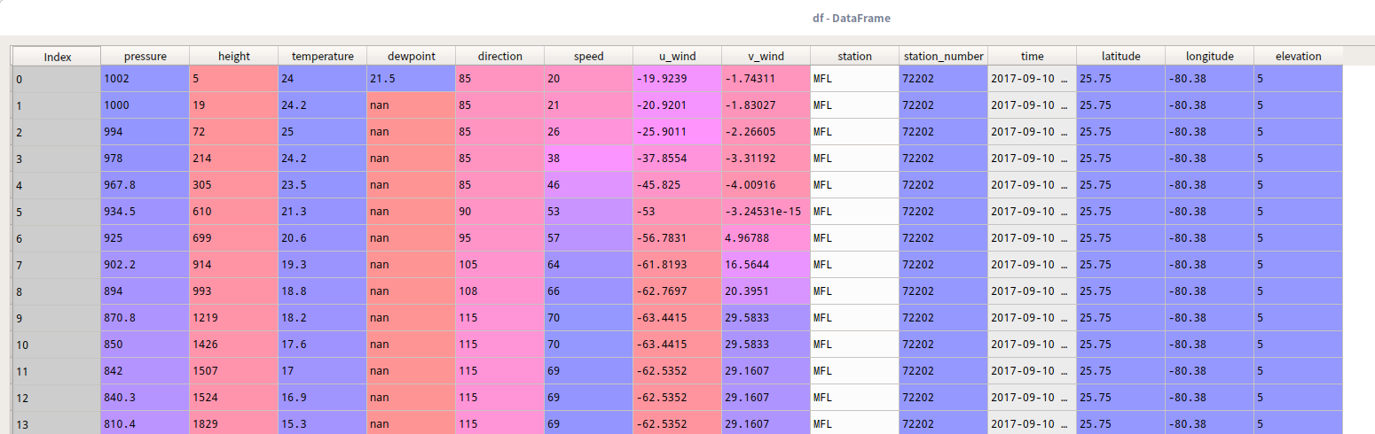Select the temperature column header
Screen dimensions: 1375x434
pyautogui.click(x=322, y=56)
